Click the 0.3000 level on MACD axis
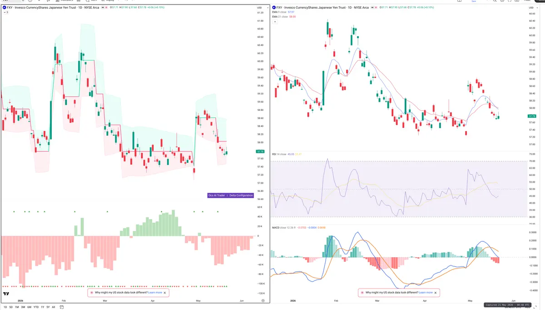This screenshot has height=310, width=545. click(x=532, y=232)
